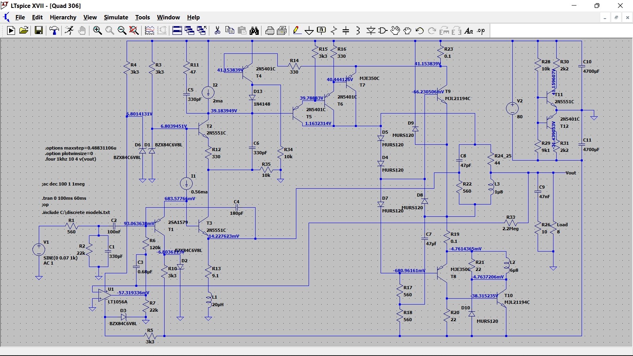Save the schematic with floppy icon
This screenshot has height=356, width=633.
click(39, 30)
